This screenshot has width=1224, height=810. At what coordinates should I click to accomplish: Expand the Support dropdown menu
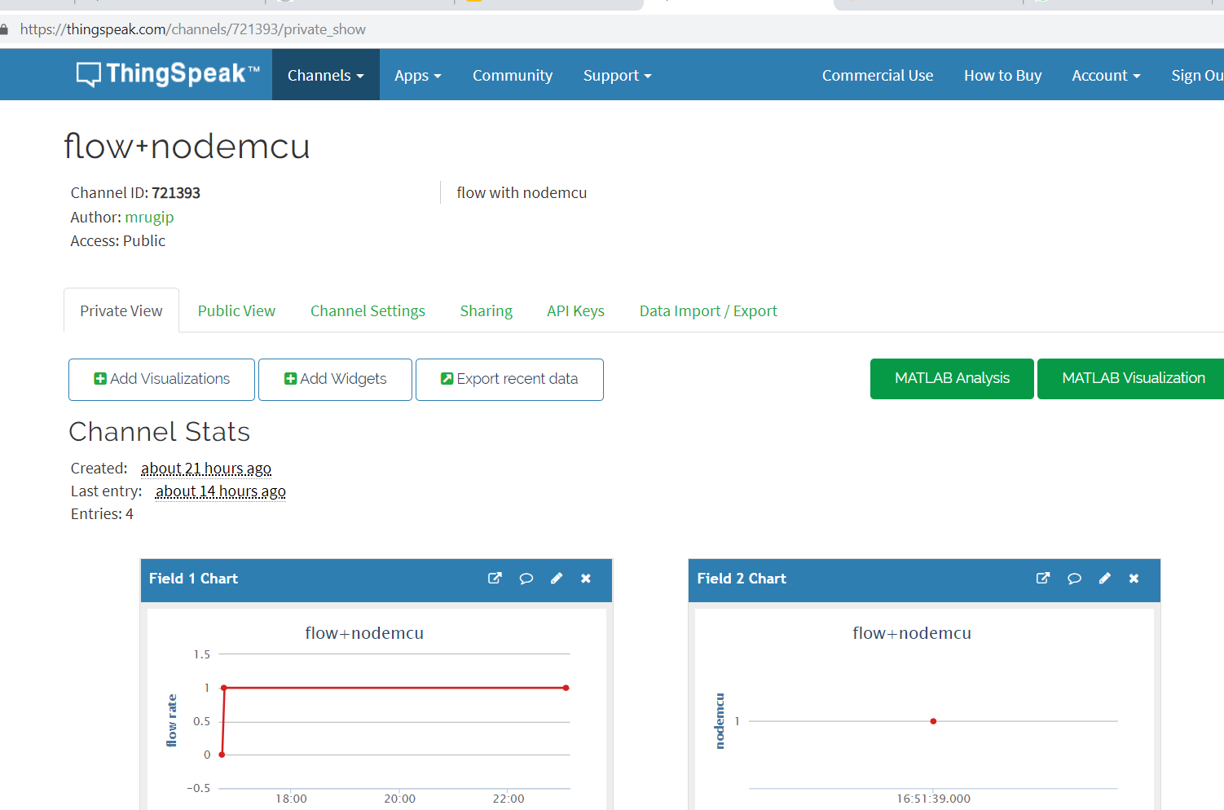(x=618, y=75)
